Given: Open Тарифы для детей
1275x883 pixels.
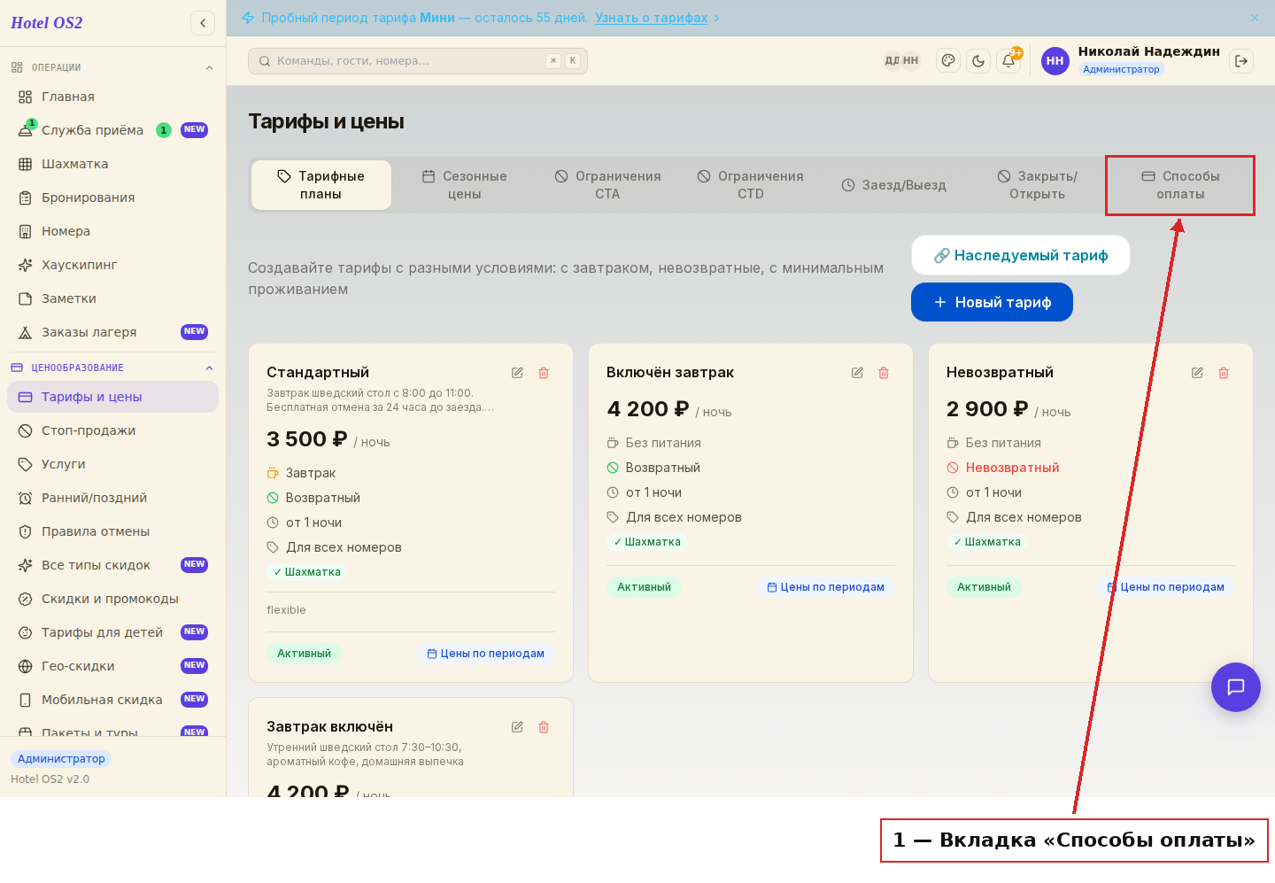Looking at the screenshot, I should click(112, 632).
